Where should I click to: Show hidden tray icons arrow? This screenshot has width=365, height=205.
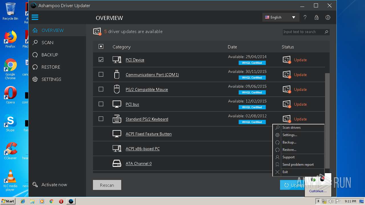point(318,201)
